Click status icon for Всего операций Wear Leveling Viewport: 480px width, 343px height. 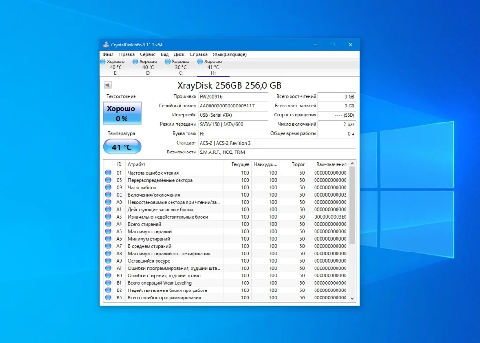click(x=108, y=283)
